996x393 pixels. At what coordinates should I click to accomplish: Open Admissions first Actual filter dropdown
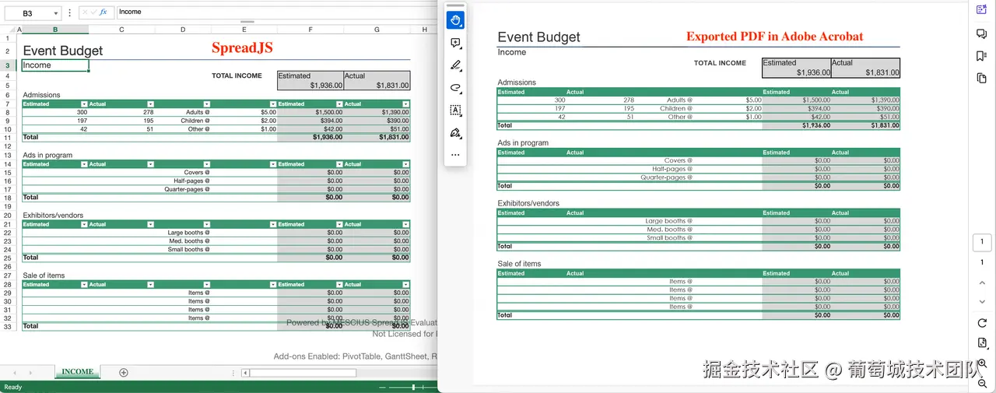pos(150,104)
